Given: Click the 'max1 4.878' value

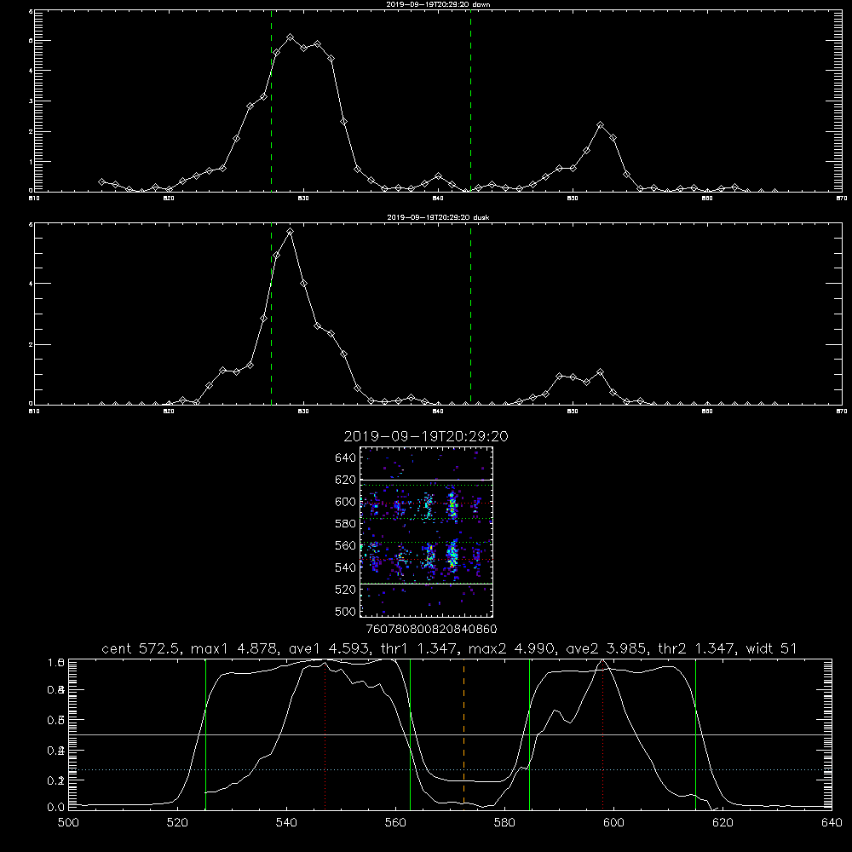Looking at the screenshot, I should coord(235,648).
